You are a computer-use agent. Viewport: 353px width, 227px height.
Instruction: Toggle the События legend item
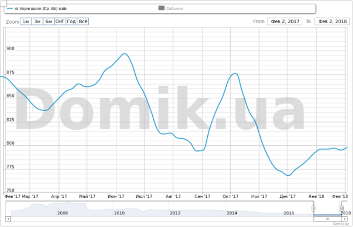[171, 9]
